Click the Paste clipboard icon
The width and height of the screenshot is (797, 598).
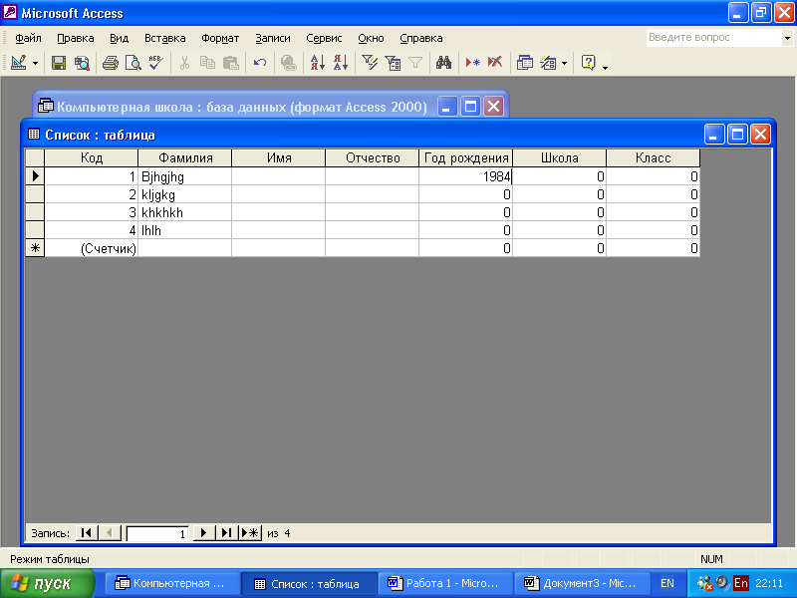[231, 63]
